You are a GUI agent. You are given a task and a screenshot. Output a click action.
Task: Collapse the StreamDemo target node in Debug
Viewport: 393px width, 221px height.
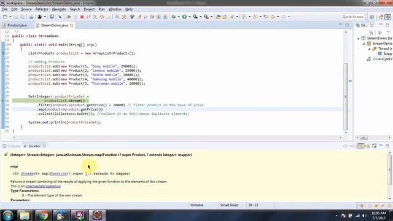[x=364, y=44]
